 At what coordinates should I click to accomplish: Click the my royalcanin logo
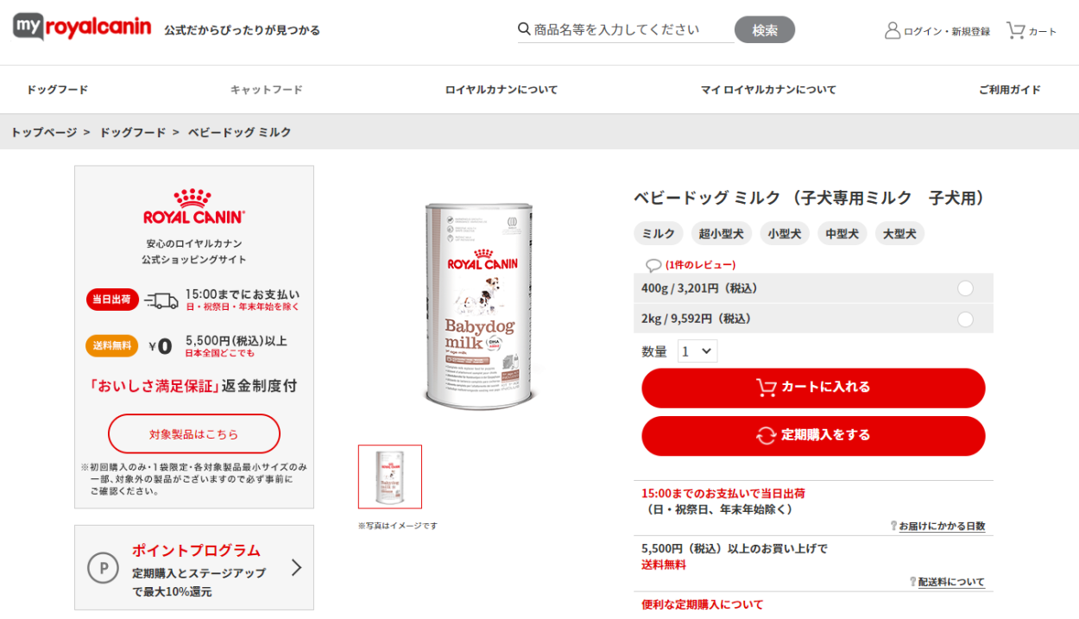click(82, 28)
